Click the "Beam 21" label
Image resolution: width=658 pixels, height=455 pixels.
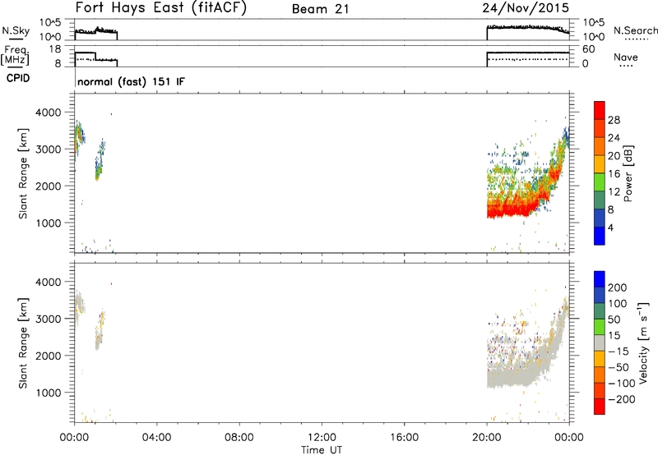[320, 9]
